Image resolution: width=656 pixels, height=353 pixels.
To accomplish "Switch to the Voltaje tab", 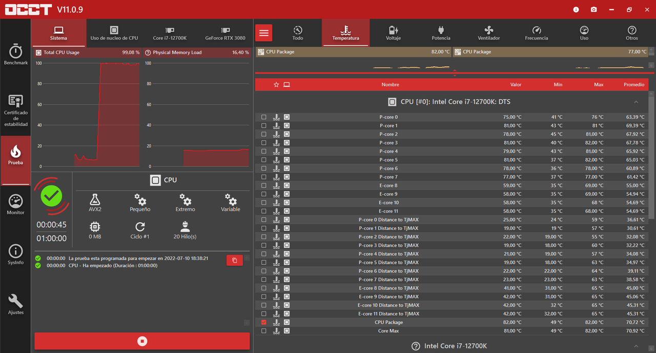I will point(393,33).
